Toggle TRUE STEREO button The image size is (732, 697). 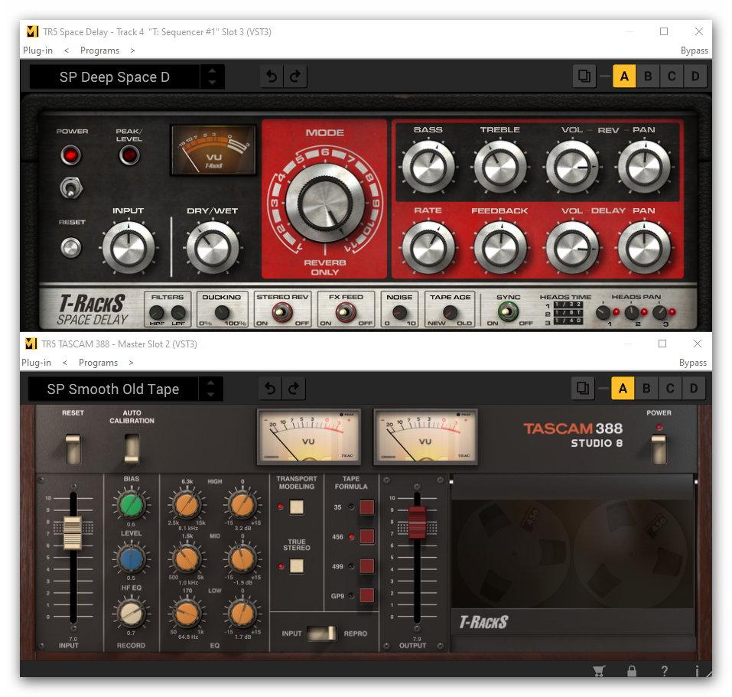(297, 566)
